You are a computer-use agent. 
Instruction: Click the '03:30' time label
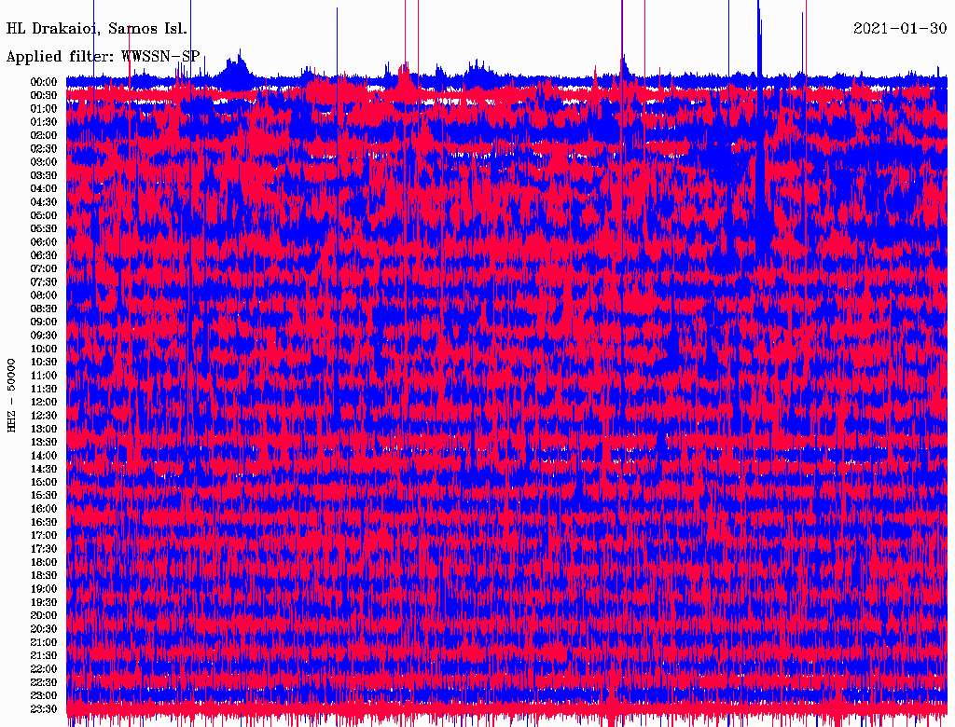click(44, 175)
